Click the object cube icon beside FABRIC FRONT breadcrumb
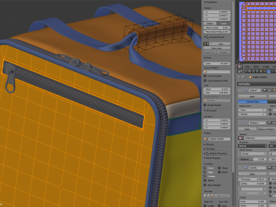The image size is (276, 207). click(x=251, y=77)
